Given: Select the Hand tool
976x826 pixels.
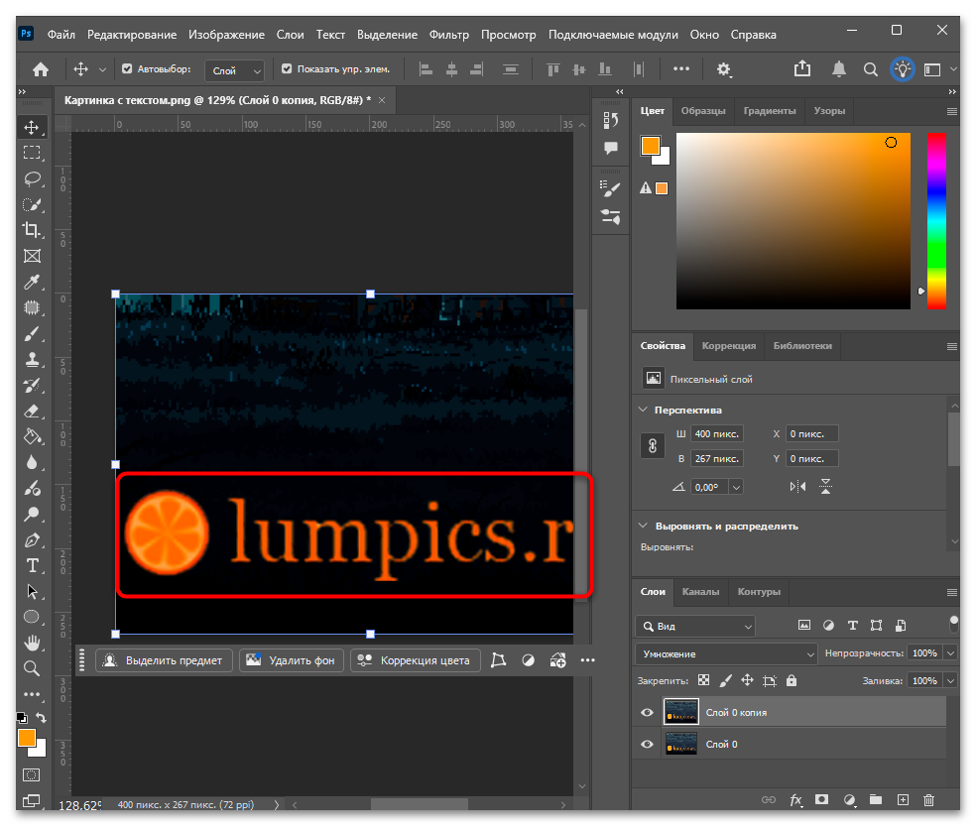Looking at the screenshot, I should [x=32, y=643].
